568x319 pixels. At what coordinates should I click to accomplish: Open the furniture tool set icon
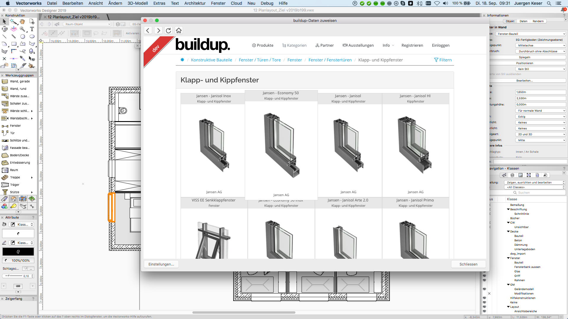(23, 199)
